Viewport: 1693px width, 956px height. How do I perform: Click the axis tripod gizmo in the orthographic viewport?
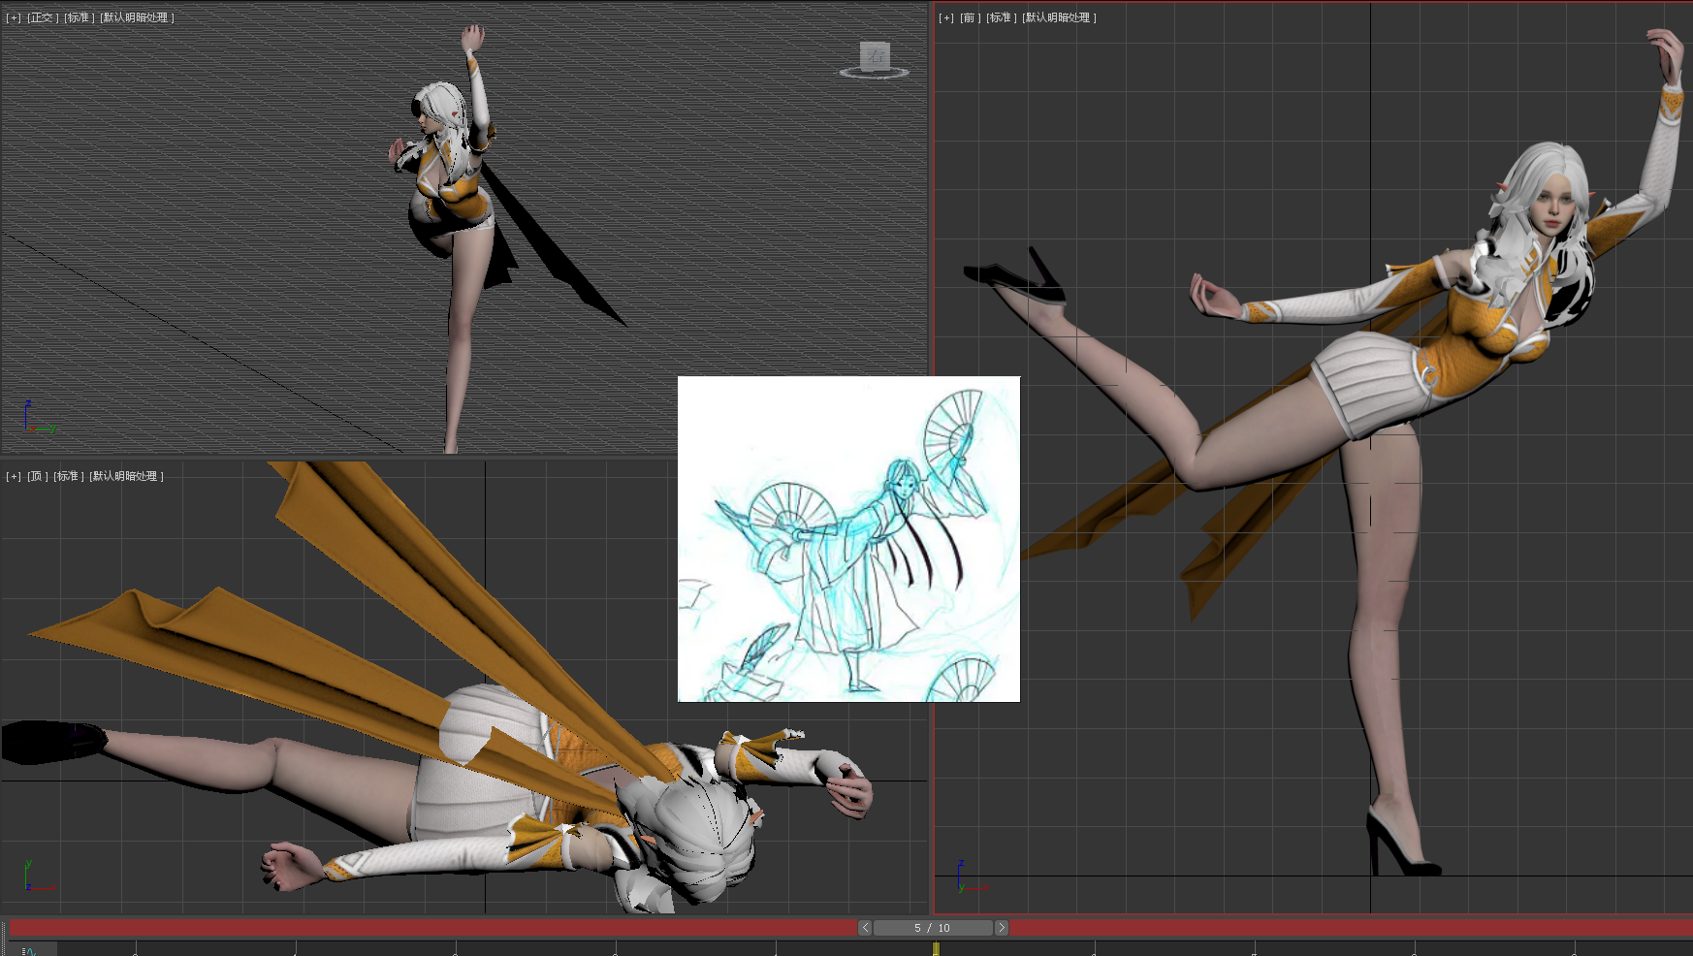(38, 418)
